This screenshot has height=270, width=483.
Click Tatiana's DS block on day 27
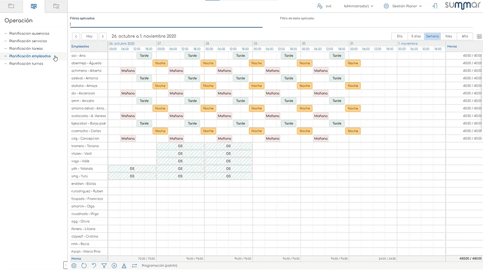click(180, 146)
